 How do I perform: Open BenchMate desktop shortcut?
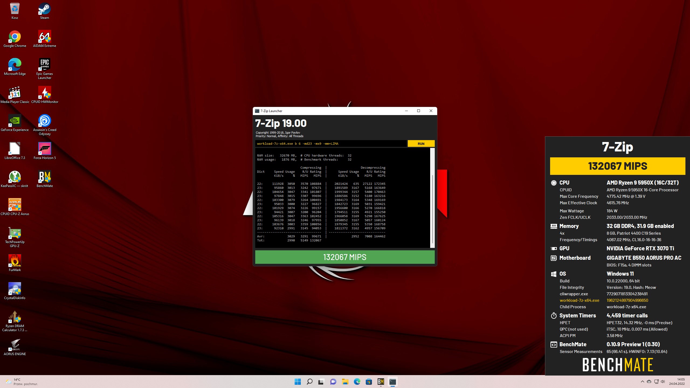44,179
